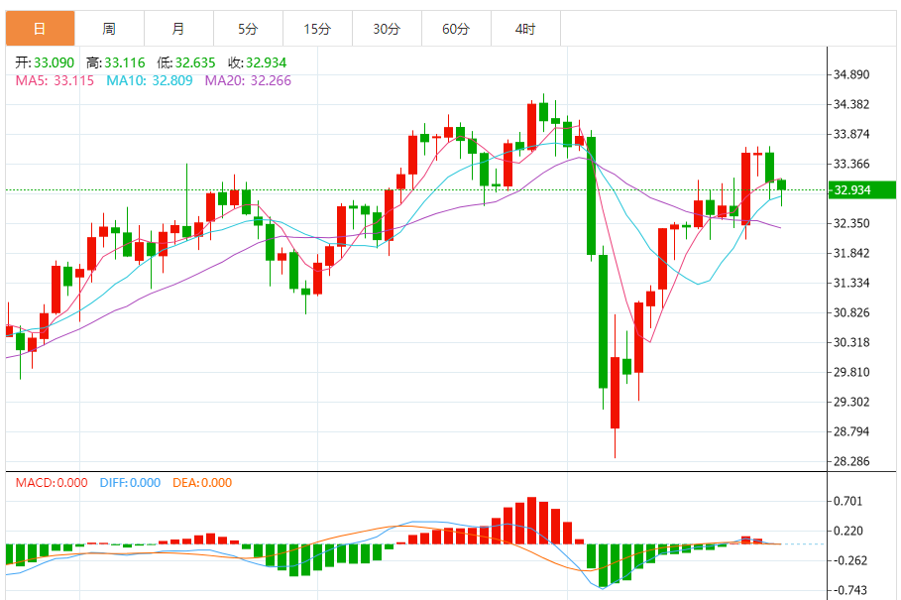The image size is (901, 600).
Task: Click the green current price tag 32.934
Action: point(861,190)
